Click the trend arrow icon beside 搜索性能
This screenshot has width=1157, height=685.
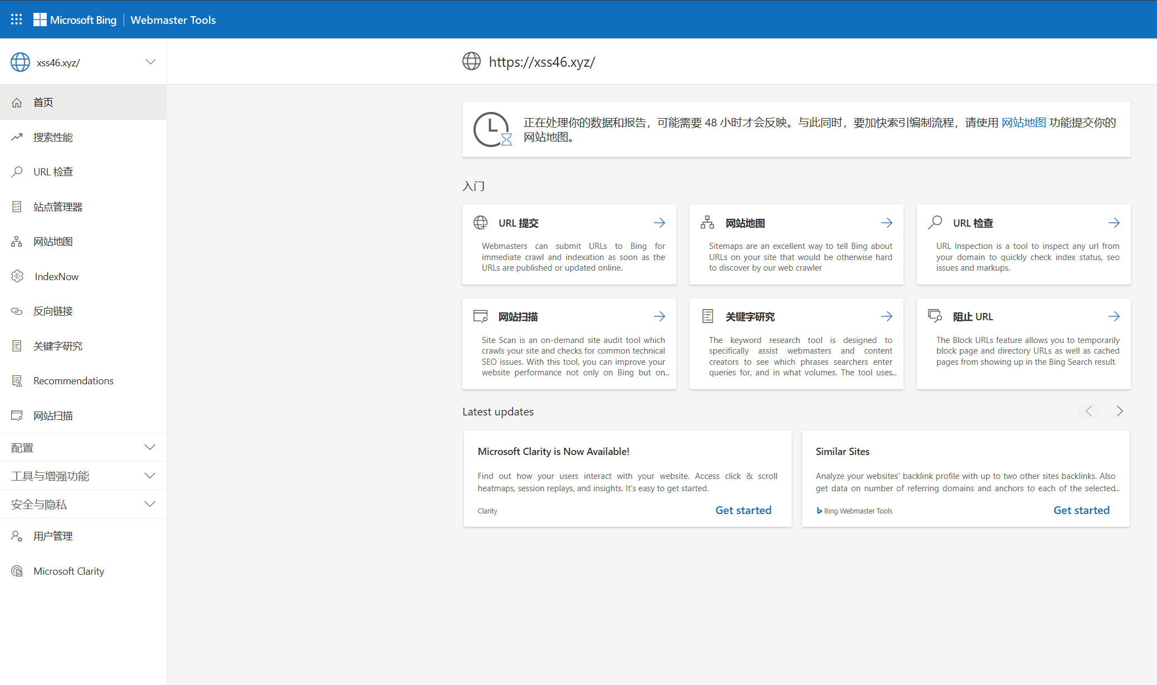[17, 137]
